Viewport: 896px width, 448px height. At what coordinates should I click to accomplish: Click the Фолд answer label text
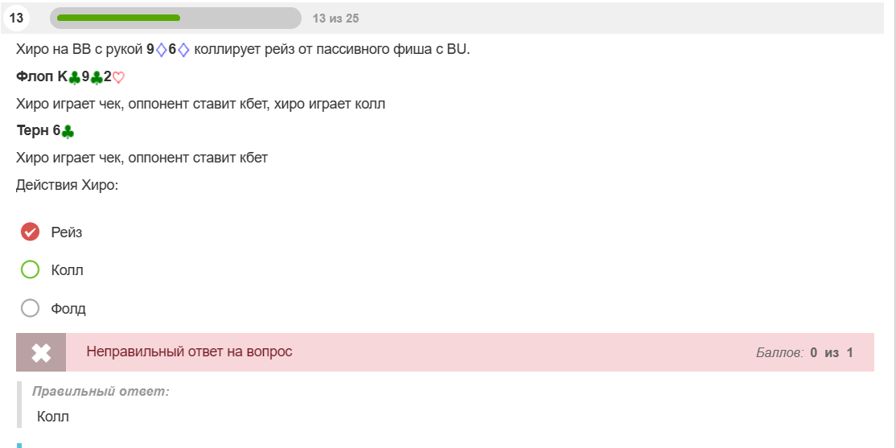click(x=68, y=309)
